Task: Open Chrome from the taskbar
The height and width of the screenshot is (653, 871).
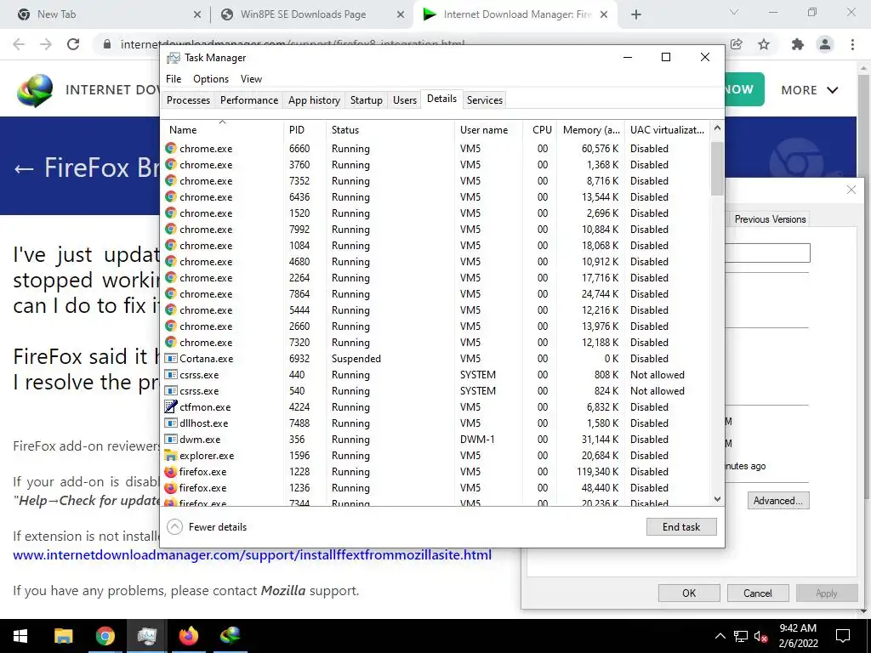Action: click(105, 636)
